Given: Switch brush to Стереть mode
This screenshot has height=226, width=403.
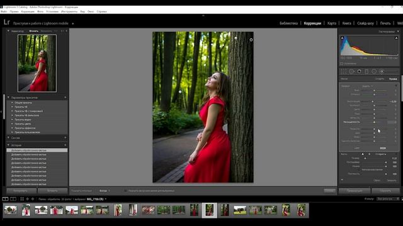Looking at the screenshot, I should [380, 154].
